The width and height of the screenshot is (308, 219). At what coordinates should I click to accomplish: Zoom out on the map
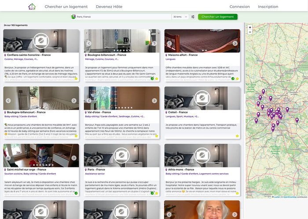coord(250,32)
